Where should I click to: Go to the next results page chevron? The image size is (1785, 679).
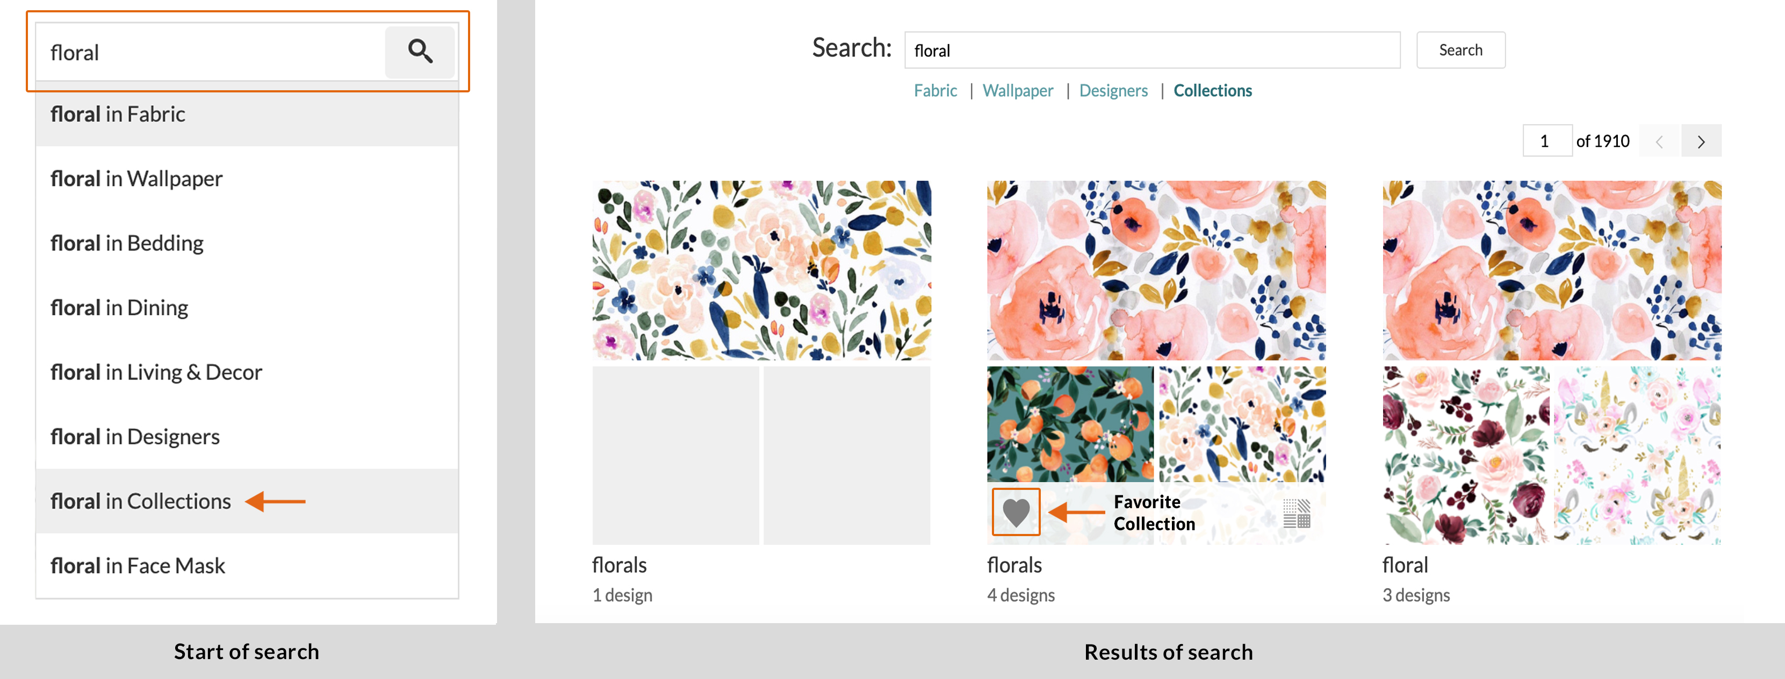click(1702, 141)
